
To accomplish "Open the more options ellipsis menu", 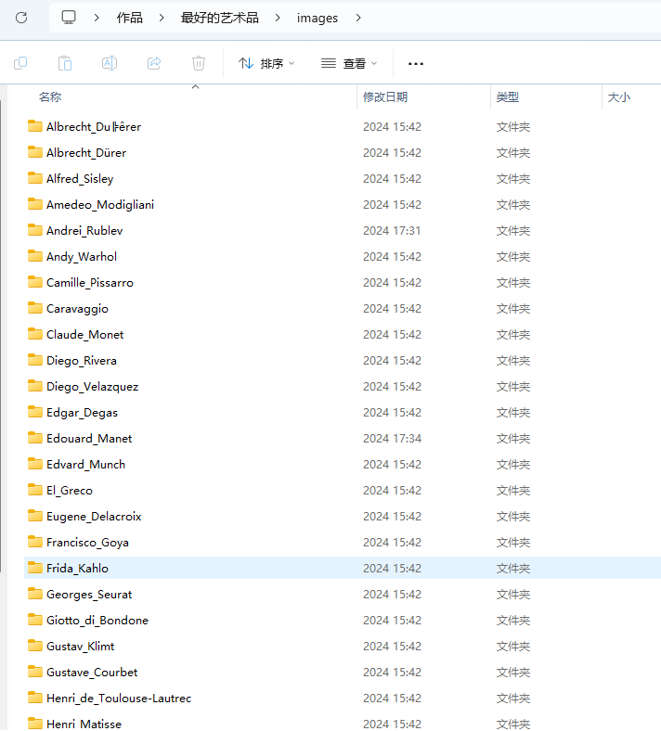I will pyautogui.click(x=416, y=63).
